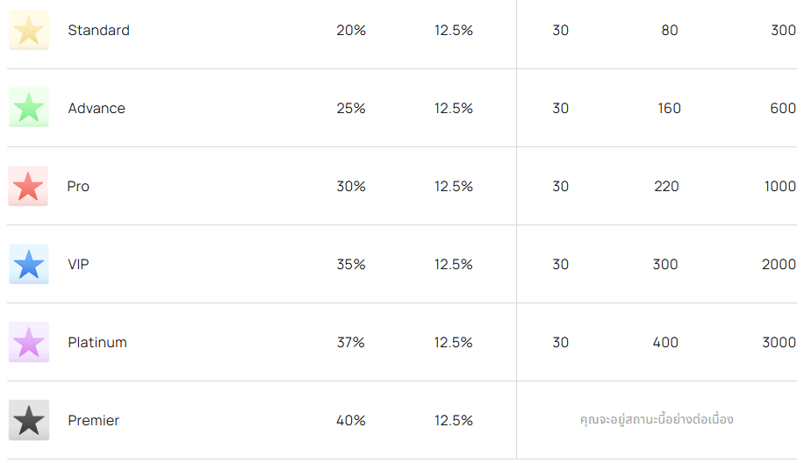Click the VIP tier label
Viewport: 804px width, 463px height.
(78, 264)
